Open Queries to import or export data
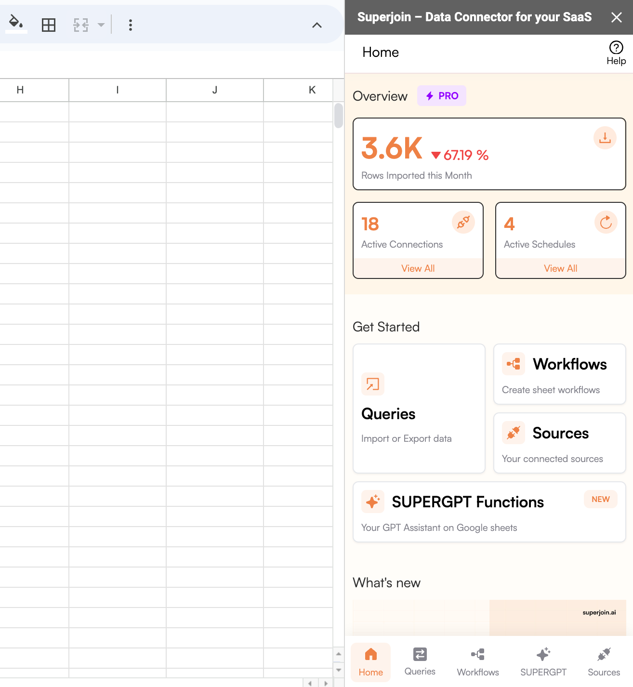The height and width of the screenshot is (687, 633). click(419, 409)
